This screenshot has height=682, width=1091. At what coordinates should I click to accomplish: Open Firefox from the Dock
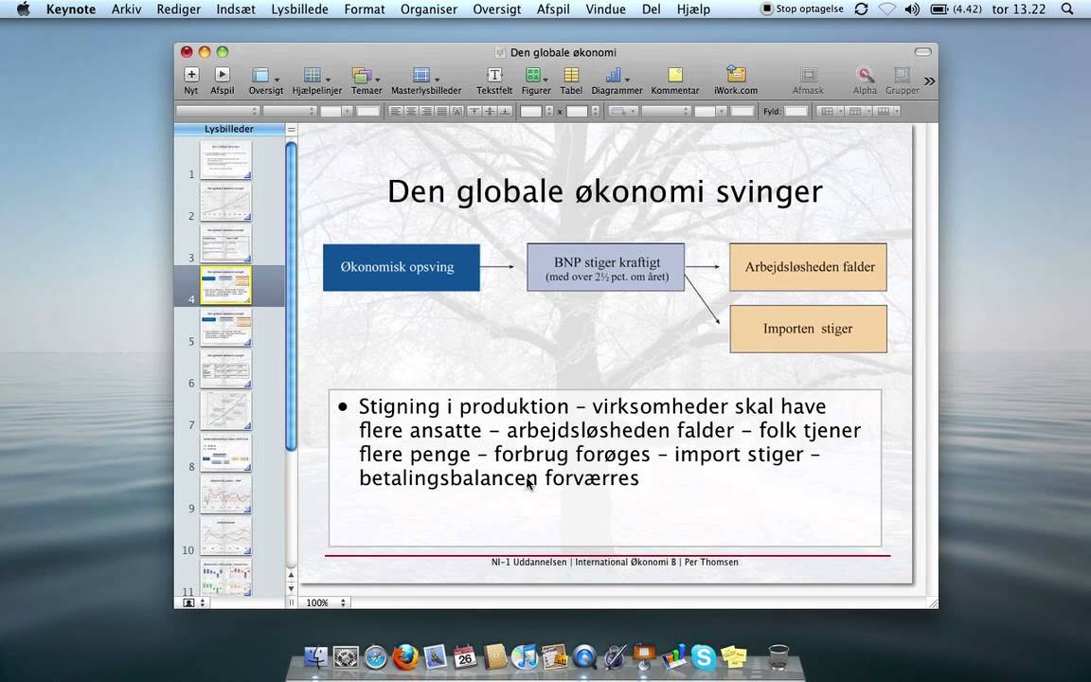coord(405,656)
